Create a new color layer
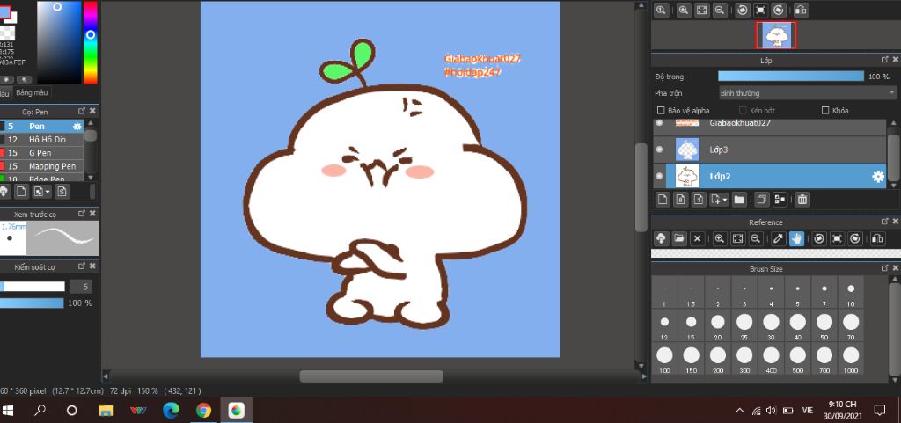The image size is (901, 423). click(x=663, y=199)
